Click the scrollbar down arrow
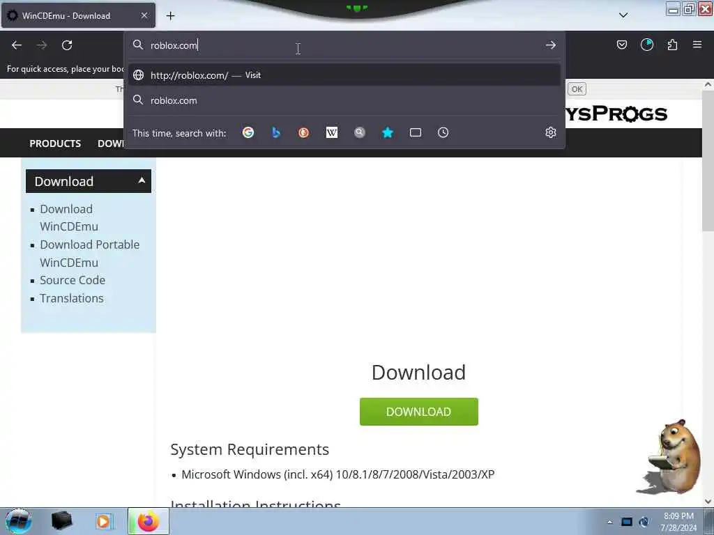Viewport: 714px width, 535px height. point(708,502)
